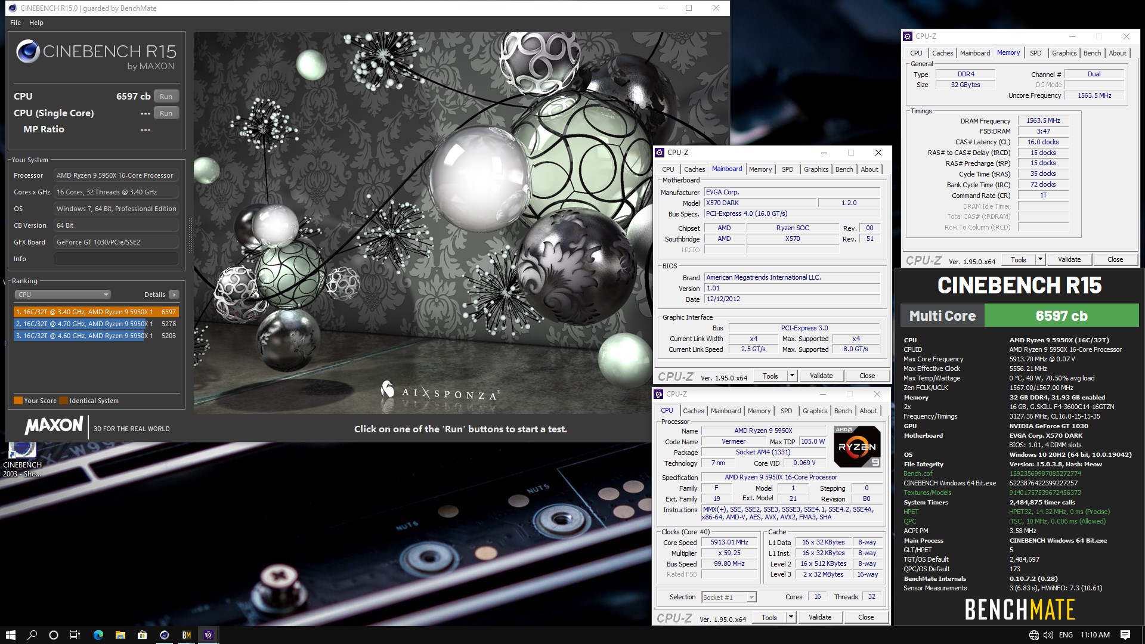The image size is (1145, 644).
Task: Click CPU-Z Mainboard window title icon
Action: point(660,153)
